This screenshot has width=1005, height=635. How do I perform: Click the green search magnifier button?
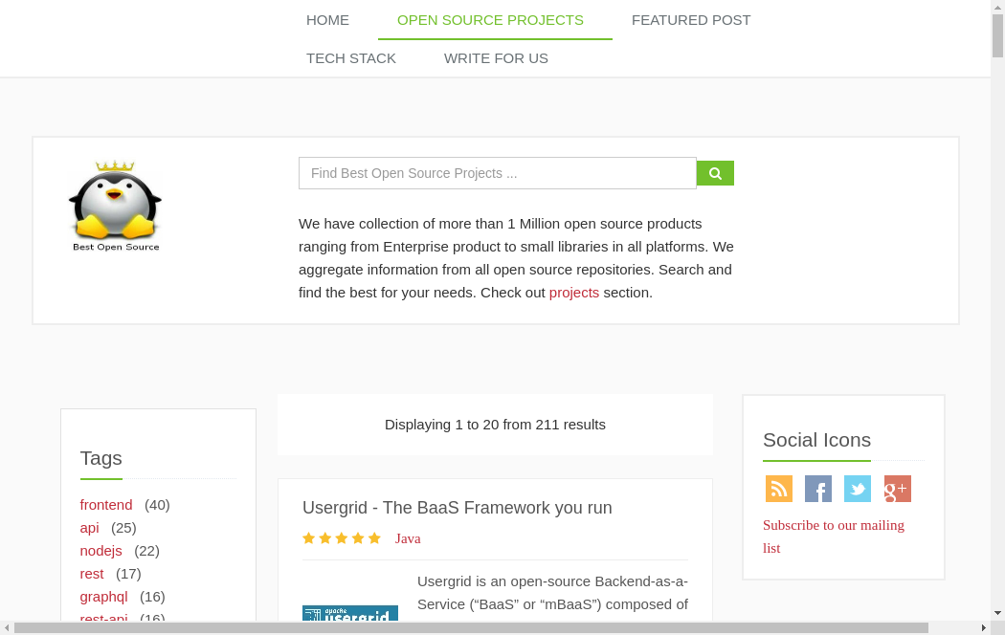click(715, 173)
